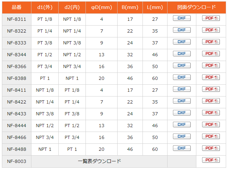The width and height of the screenshot is (229, 169).
Task: Open the PDF drawing for NF-8444
Action: click(x=211, y=125)
